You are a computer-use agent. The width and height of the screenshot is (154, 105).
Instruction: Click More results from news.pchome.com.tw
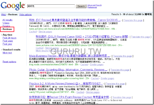[x=56, y=51]
